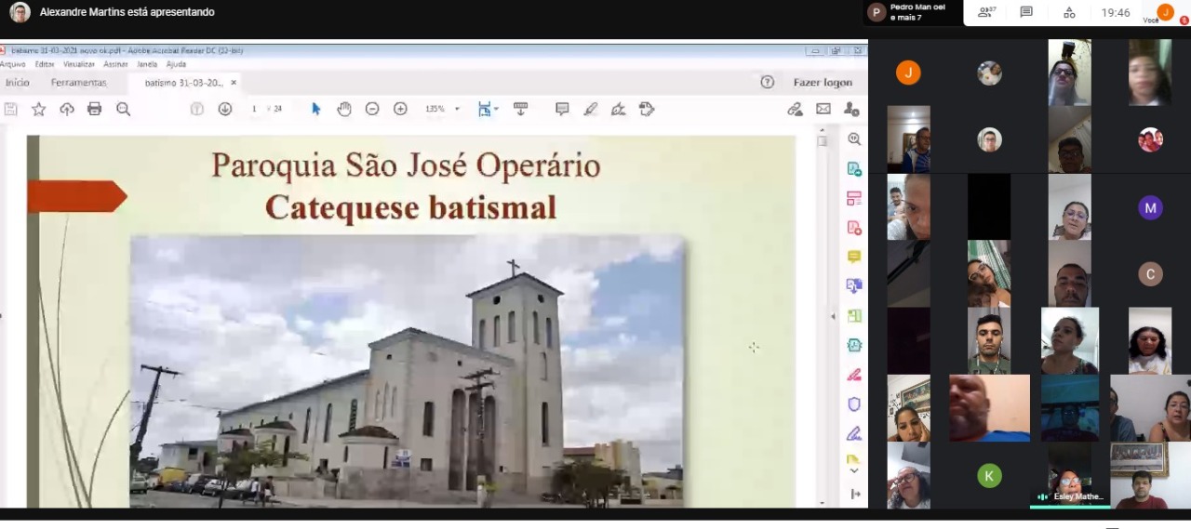Select the highlighter pen tool
The width and height of the screenshot is (1191, 529).
tap(590, 109)
